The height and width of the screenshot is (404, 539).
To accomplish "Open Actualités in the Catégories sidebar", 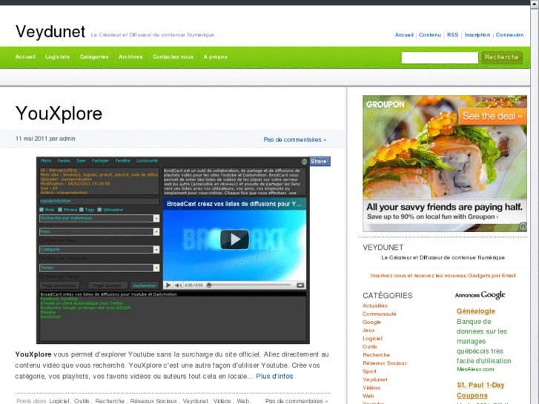I will pos(375,305).
